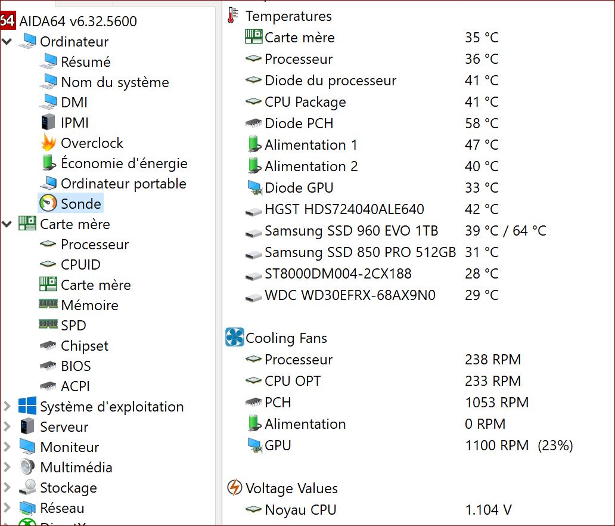
Task: Click the Carte mère tree node icon
Action: point(27,224)
